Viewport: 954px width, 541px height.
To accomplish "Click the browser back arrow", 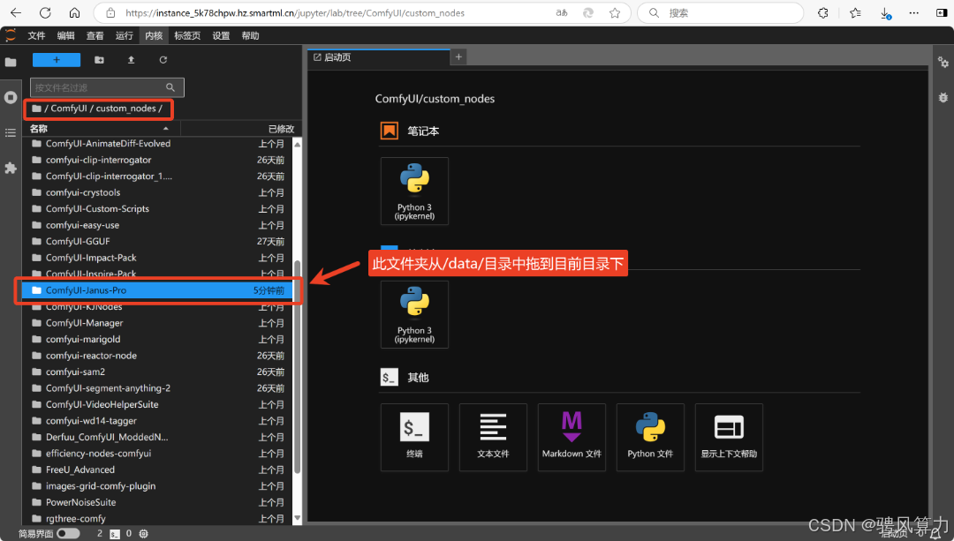I will click(16, 12).
